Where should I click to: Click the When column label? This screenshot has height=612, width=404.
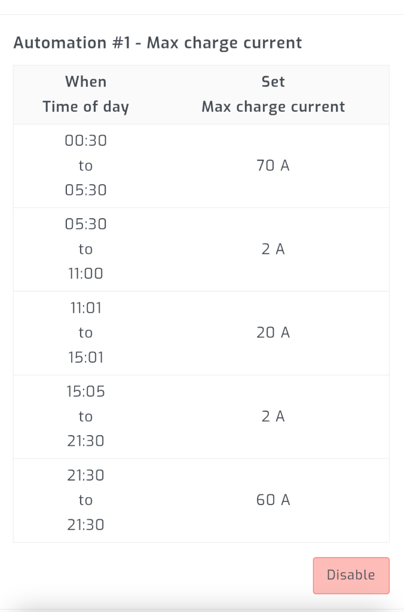point(85,81)
